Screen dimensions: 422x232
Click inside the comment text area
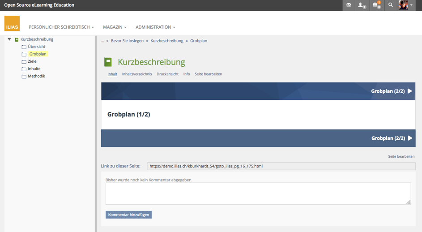258,193
